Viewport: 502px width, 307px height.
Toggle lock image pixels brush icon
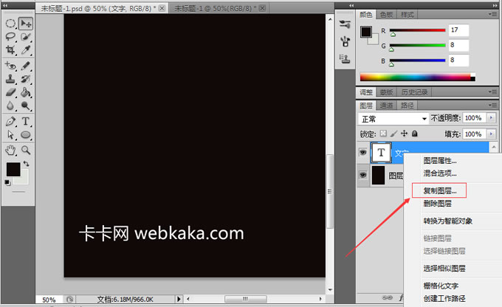[x=393, y=134]
